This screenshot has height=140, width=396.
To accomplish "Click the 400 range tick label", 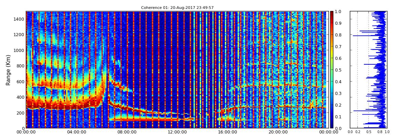I will [x=20, y=97].
